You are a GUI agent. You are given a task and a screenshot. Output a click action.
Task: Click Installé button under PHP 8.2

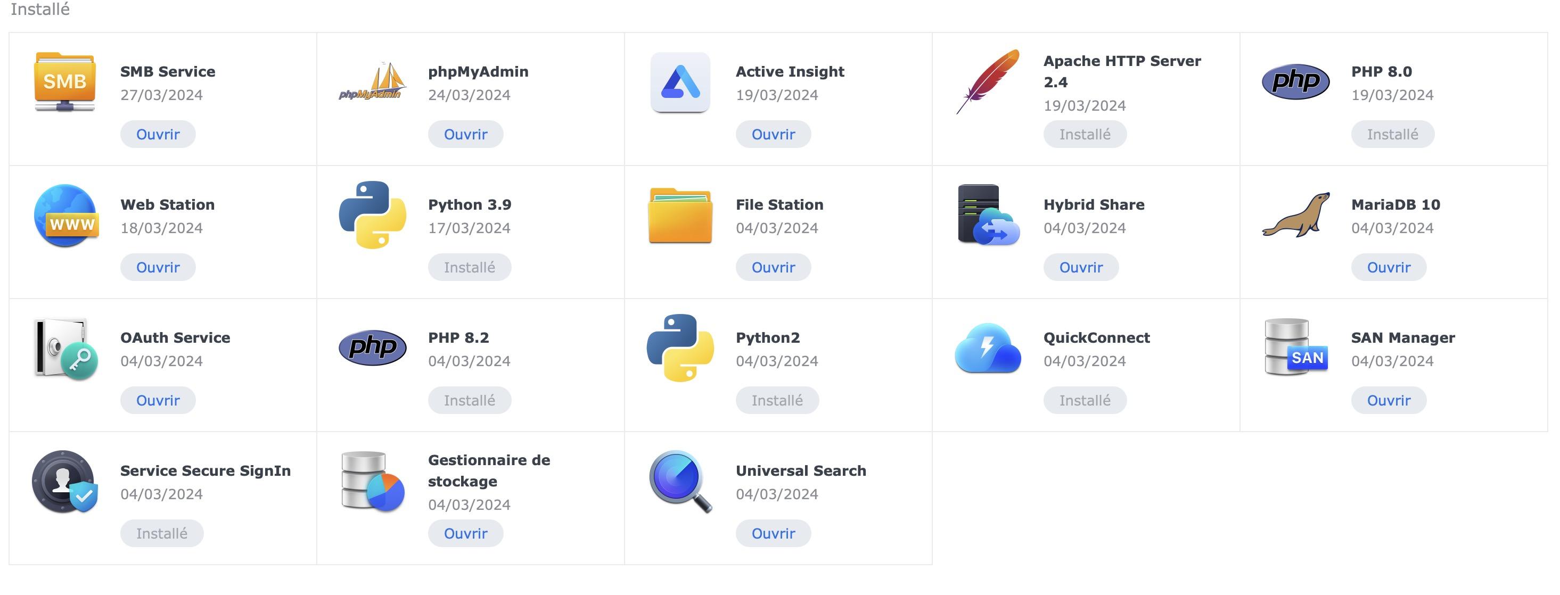(x=470, y=401)
